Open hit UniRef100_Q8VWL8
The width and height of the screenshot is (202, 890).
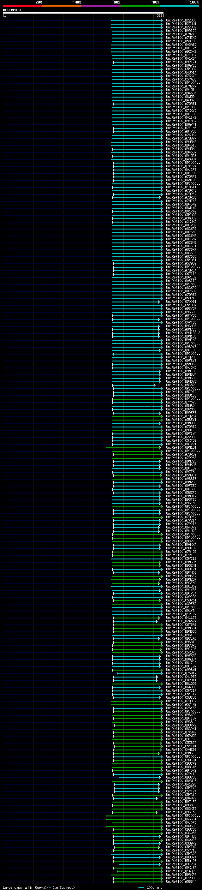(x=181, y=781)
